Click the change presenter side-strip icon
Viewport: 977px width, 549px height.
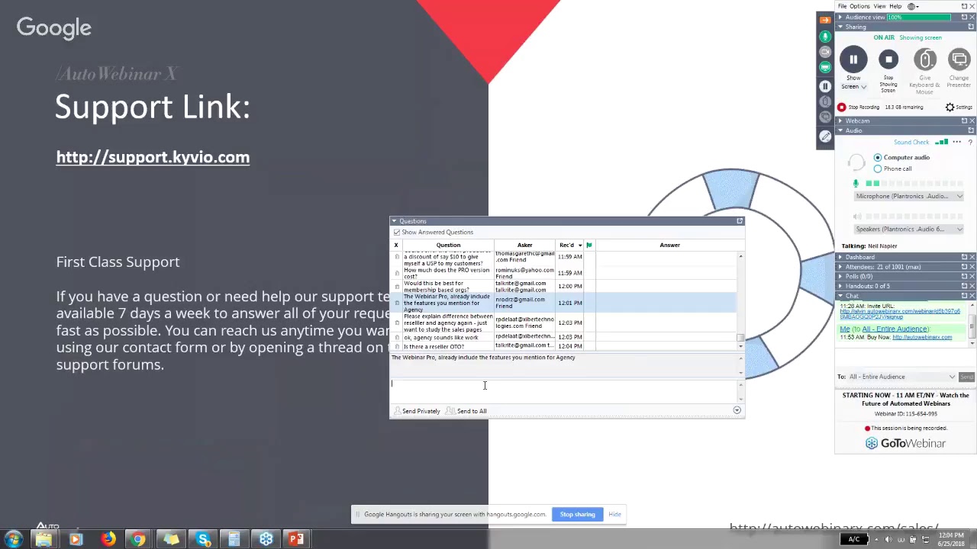click(x=825, y=117)
